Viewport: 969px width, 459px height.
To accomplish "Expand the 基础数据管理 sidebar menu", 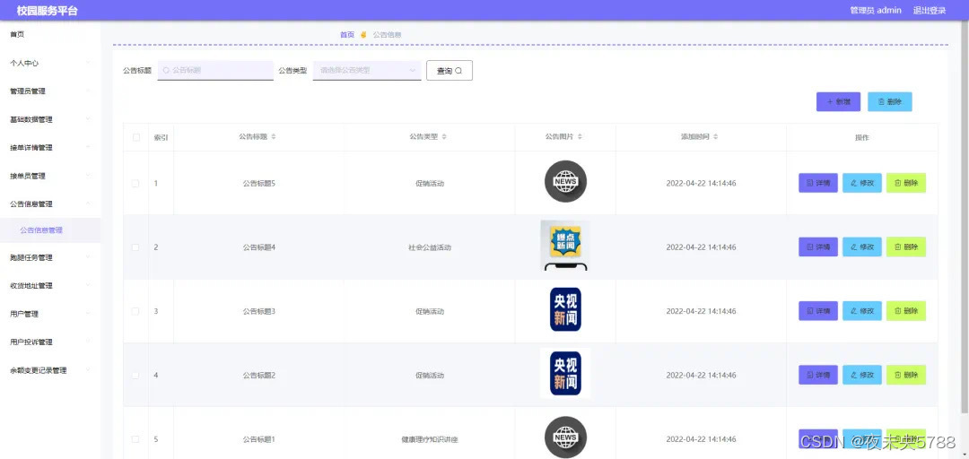I will (x=50, y=120).
